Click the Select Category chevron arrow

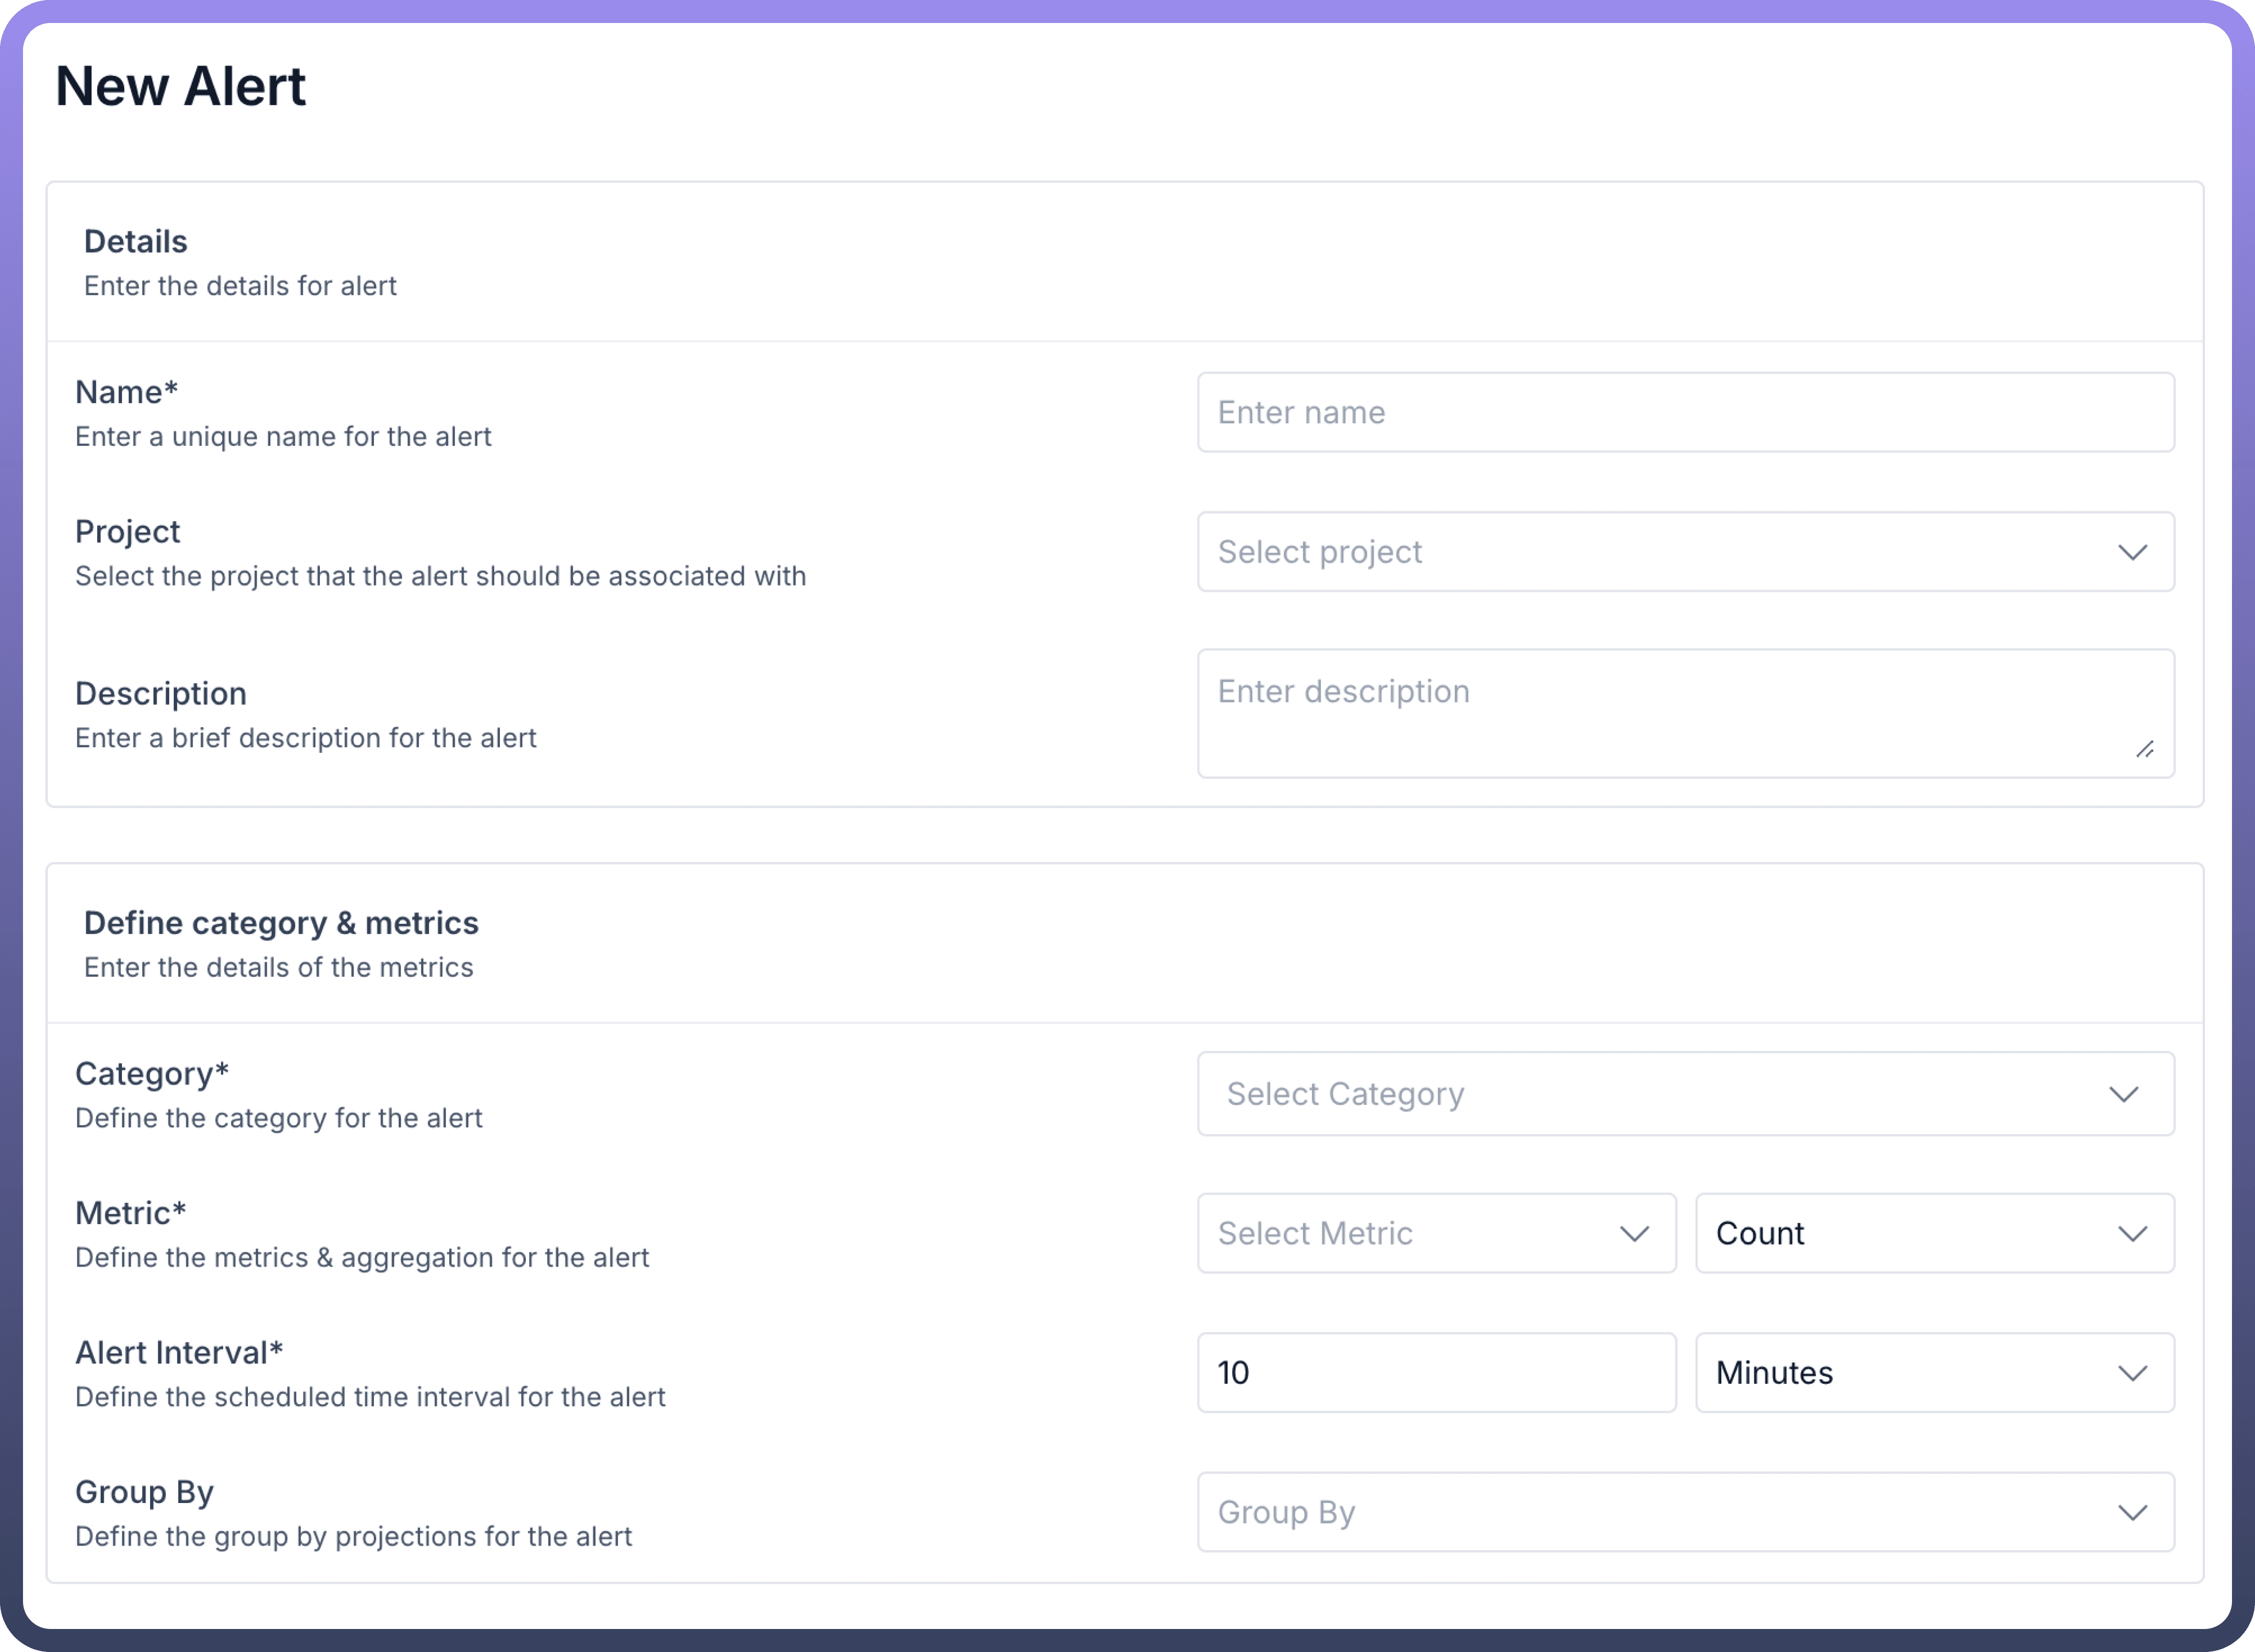click(x=2123, y=1094)
